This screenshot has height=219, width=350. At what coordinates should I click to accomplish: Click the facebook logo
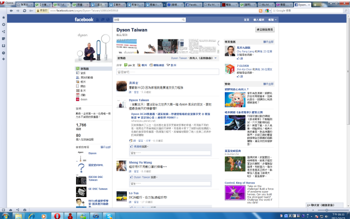click(84, 20)
